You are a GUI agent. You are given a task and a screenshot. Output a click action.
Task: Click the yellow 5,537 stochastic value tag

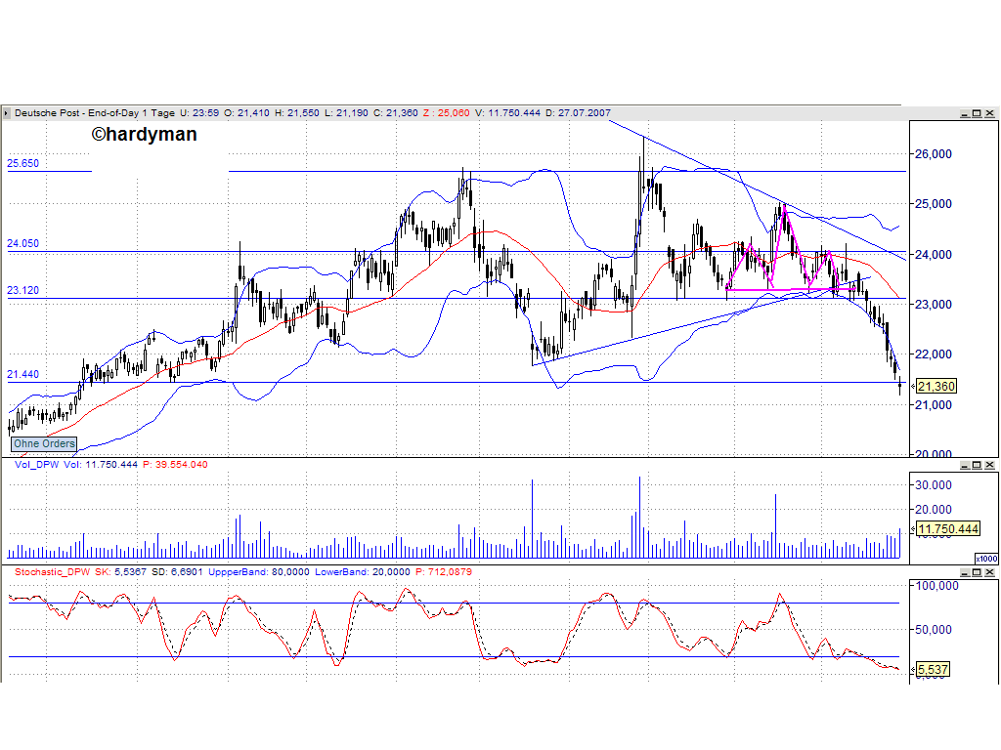pyautogui.click(x=931, y=670)
